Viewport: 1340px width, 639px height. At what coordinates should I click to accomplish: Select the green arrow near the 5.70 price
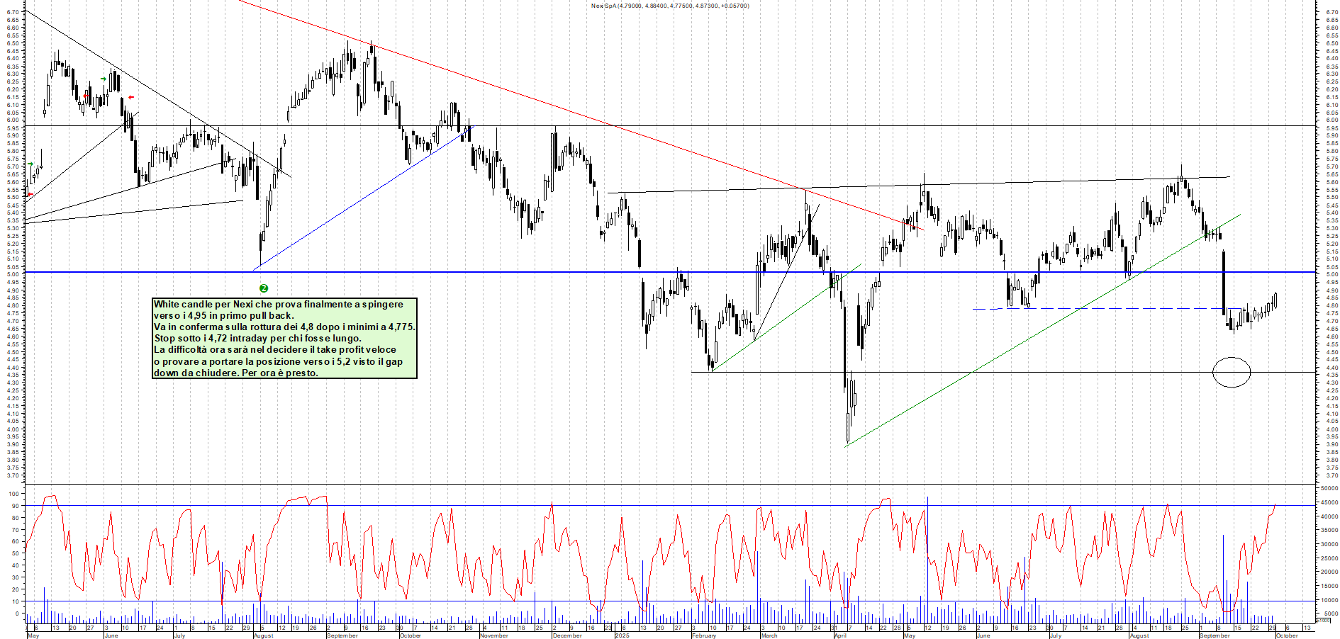[x=30, y=164]
